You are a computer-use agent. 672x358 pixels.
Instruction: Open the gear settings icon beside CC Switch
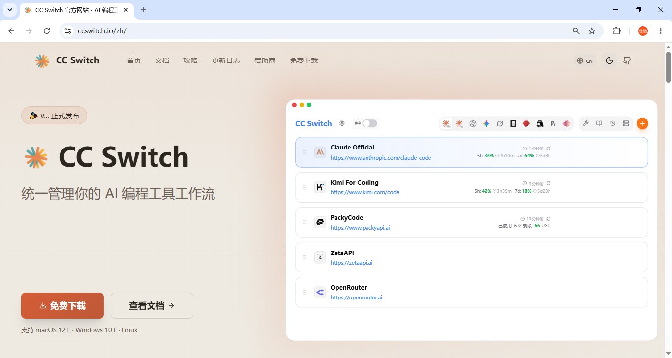tap(342, 123)
